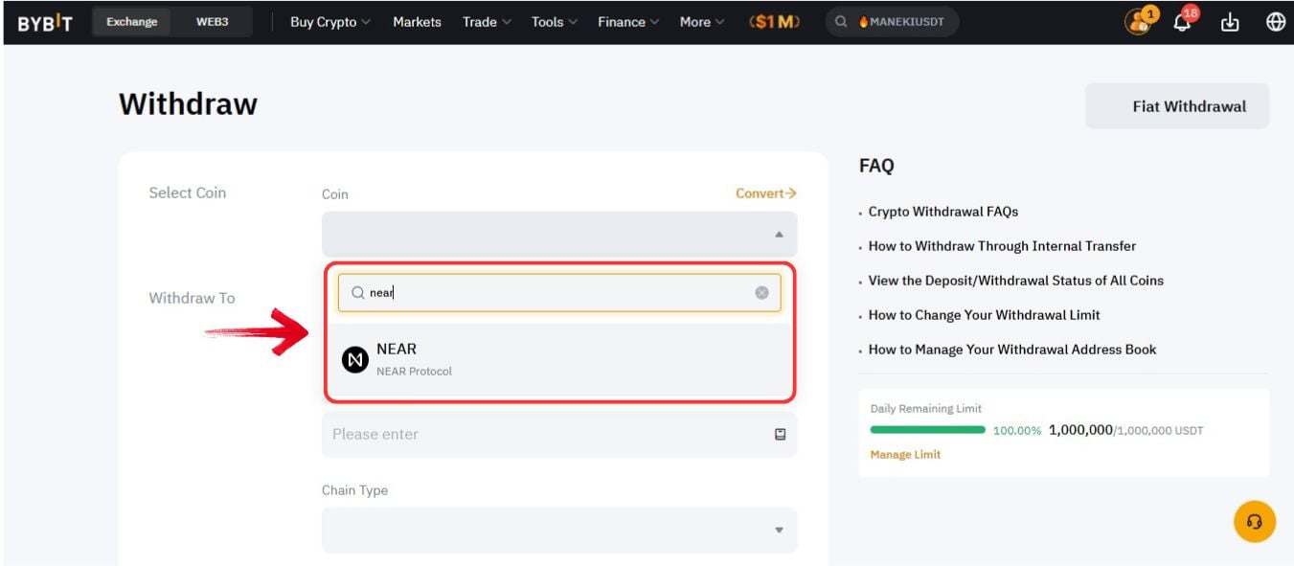Expand the Trade menu

point(487,22)
